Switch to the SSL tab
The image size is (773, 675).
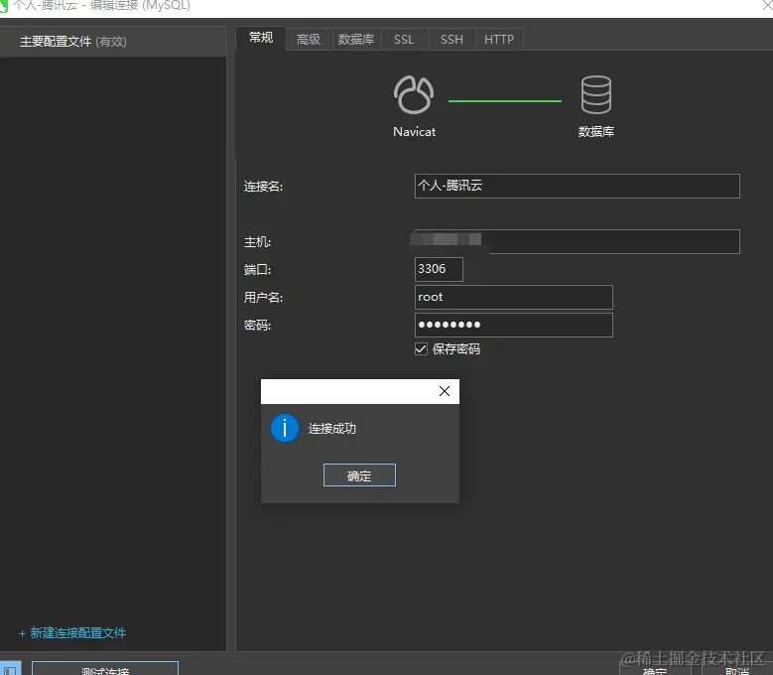tap(404, 40)
